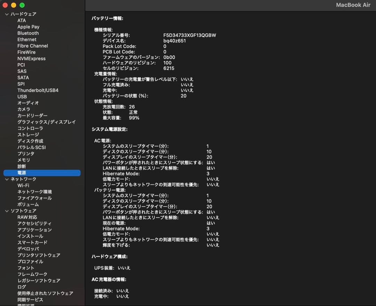
Task: Select the highlighted 電源 item
Action: pyautogui.click(x=22, y=173)
